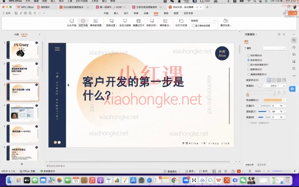
Task: Open presentation recording dropdown (演讲实录)
Action: coord(226,23)
